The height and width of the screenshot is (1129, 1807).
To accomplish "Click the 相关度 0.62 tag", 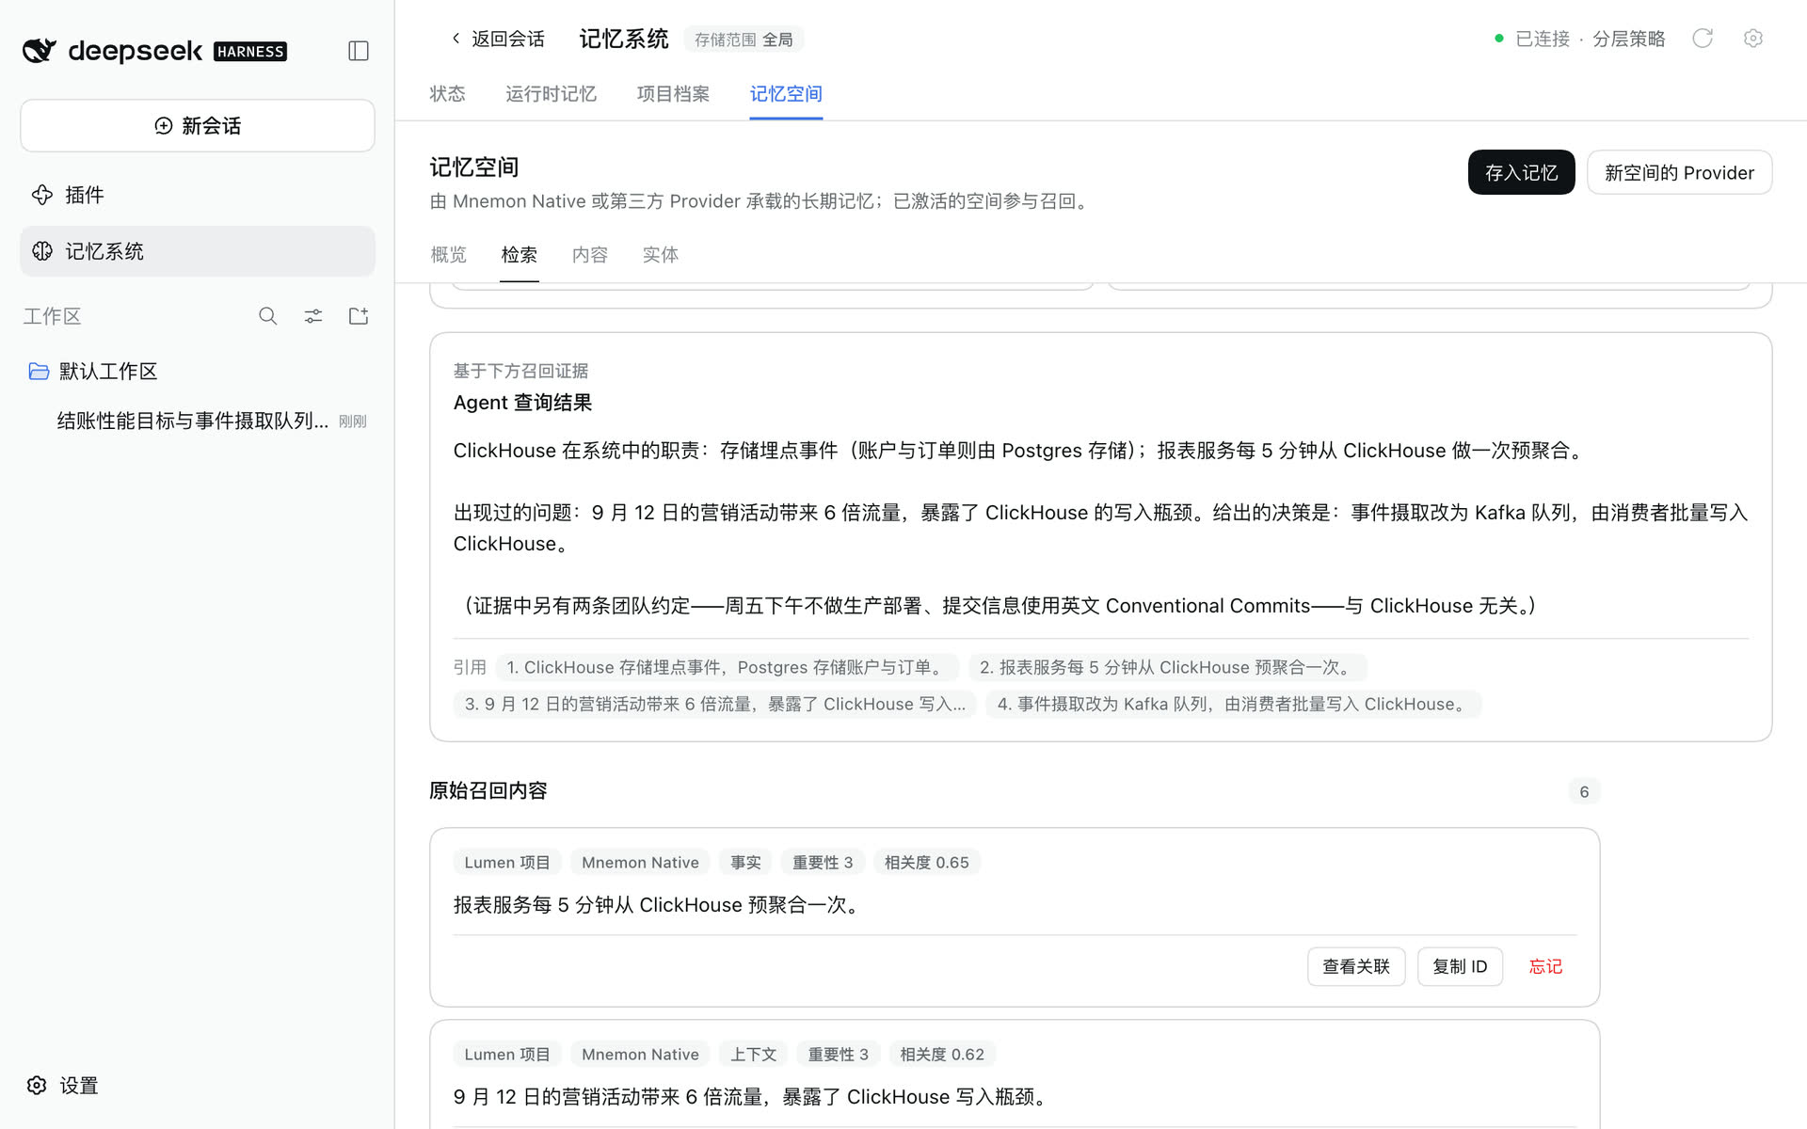I will (942, 1055).
